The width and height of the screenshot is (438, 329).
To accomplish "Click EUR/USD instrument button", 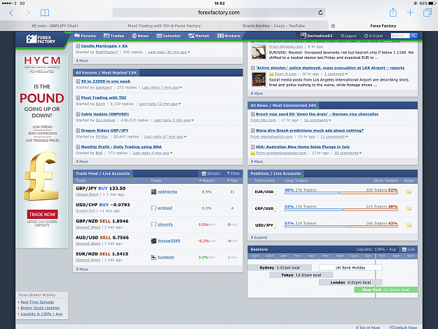I will [x=264, y=192].
